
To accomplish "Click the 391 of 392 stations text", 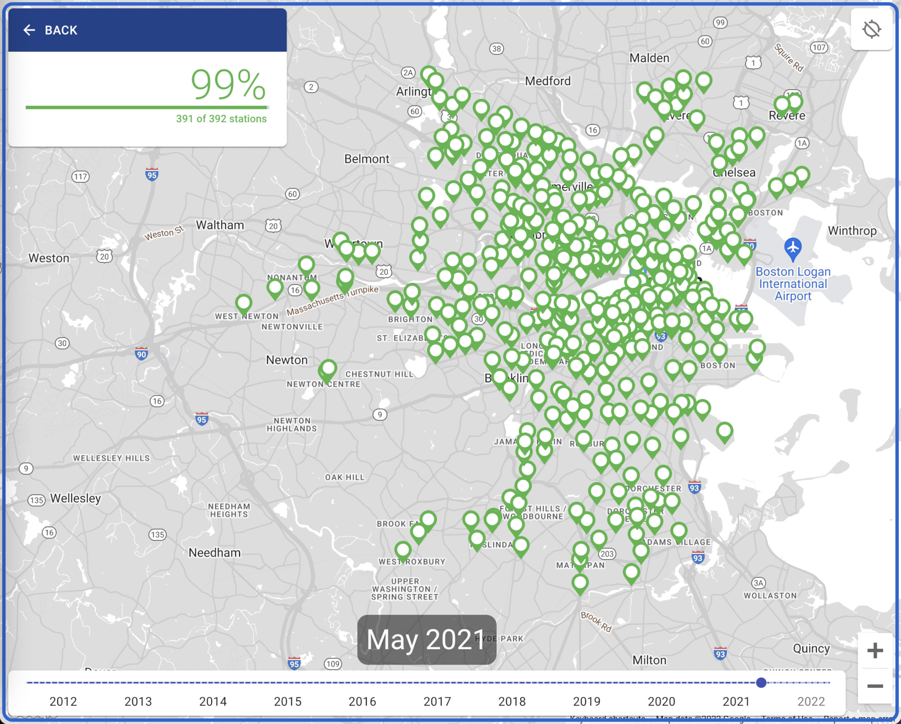I will (221, 118).
